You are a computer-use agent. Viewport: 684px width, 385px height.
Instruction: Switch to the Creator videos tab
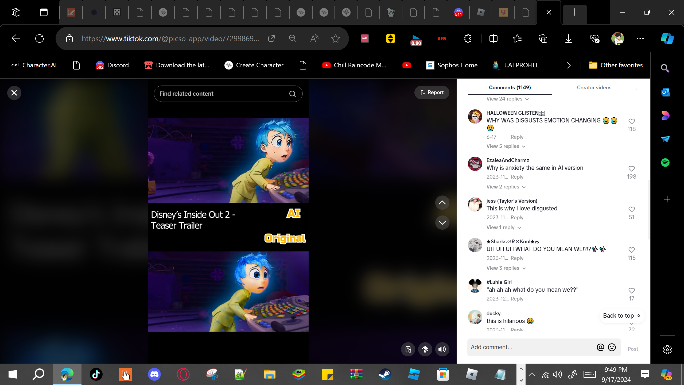coord(594,87)
